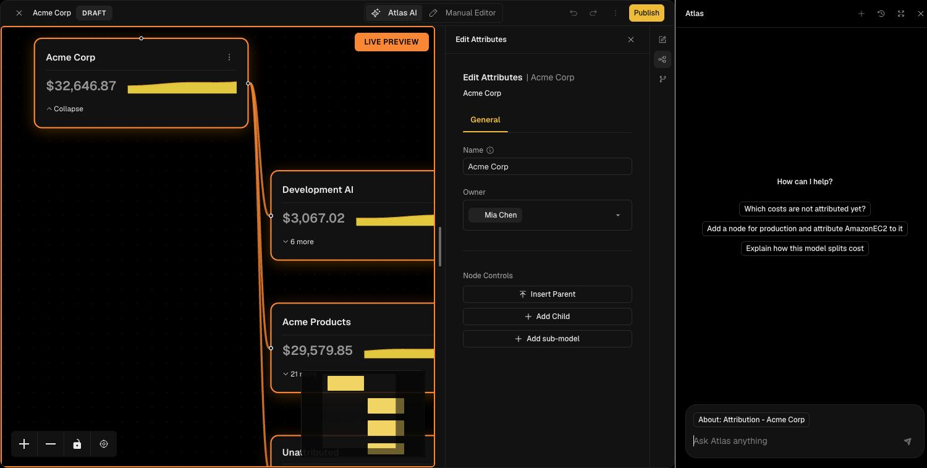Screen dimensions: 927x468
Task: Click the Live Preview badge
Action: point(392,42)
